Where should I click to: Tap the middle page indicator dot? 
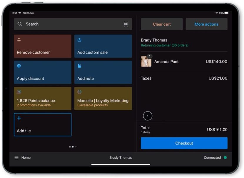pyautogui.click(x=73, y=147)
